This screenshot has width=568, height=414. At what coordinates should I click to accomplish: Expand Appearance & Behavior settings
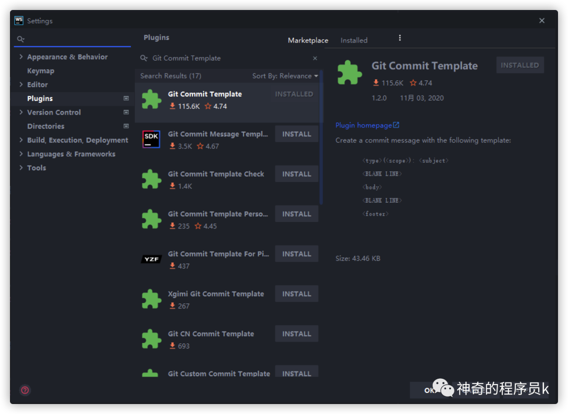(x=21, y=56)
